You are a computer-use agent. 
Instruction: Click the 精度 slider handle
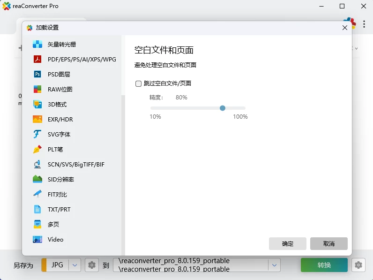pos(223,108)
